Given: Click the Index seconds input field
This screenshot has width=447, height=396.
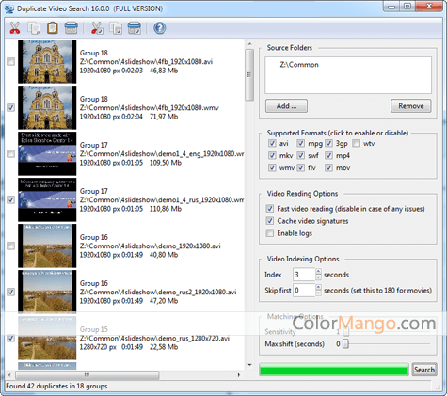Looking at the screenshot, I should [x=304, y=275].
